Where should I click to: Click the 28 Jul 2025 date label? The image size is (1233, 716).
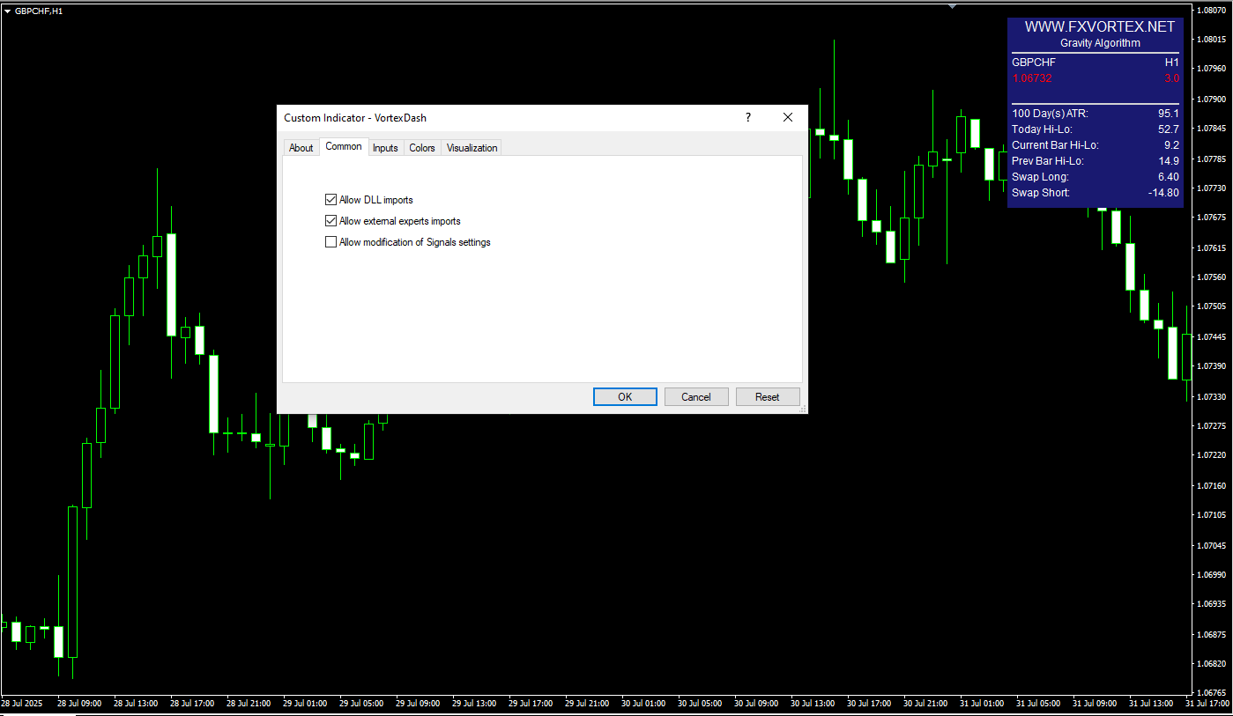22,705
